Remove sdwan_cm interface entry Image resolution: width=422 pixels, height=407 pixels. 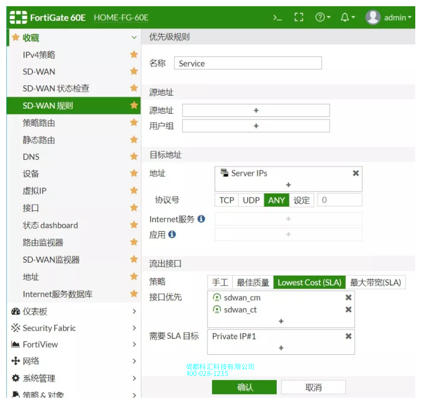[349, 297]
